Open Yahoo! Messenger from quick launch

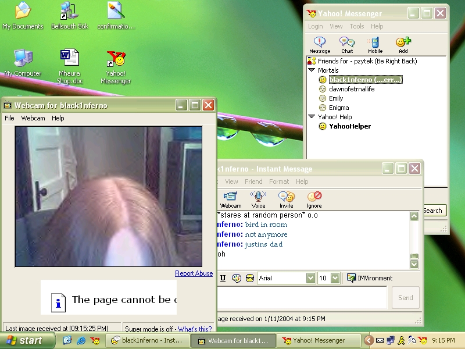click(95, 340)
